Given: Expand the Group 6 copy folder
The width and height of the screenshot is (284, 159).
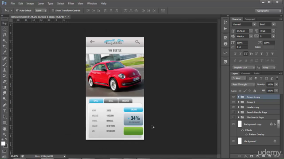Looking at the screenshot, I should point(239,97).
